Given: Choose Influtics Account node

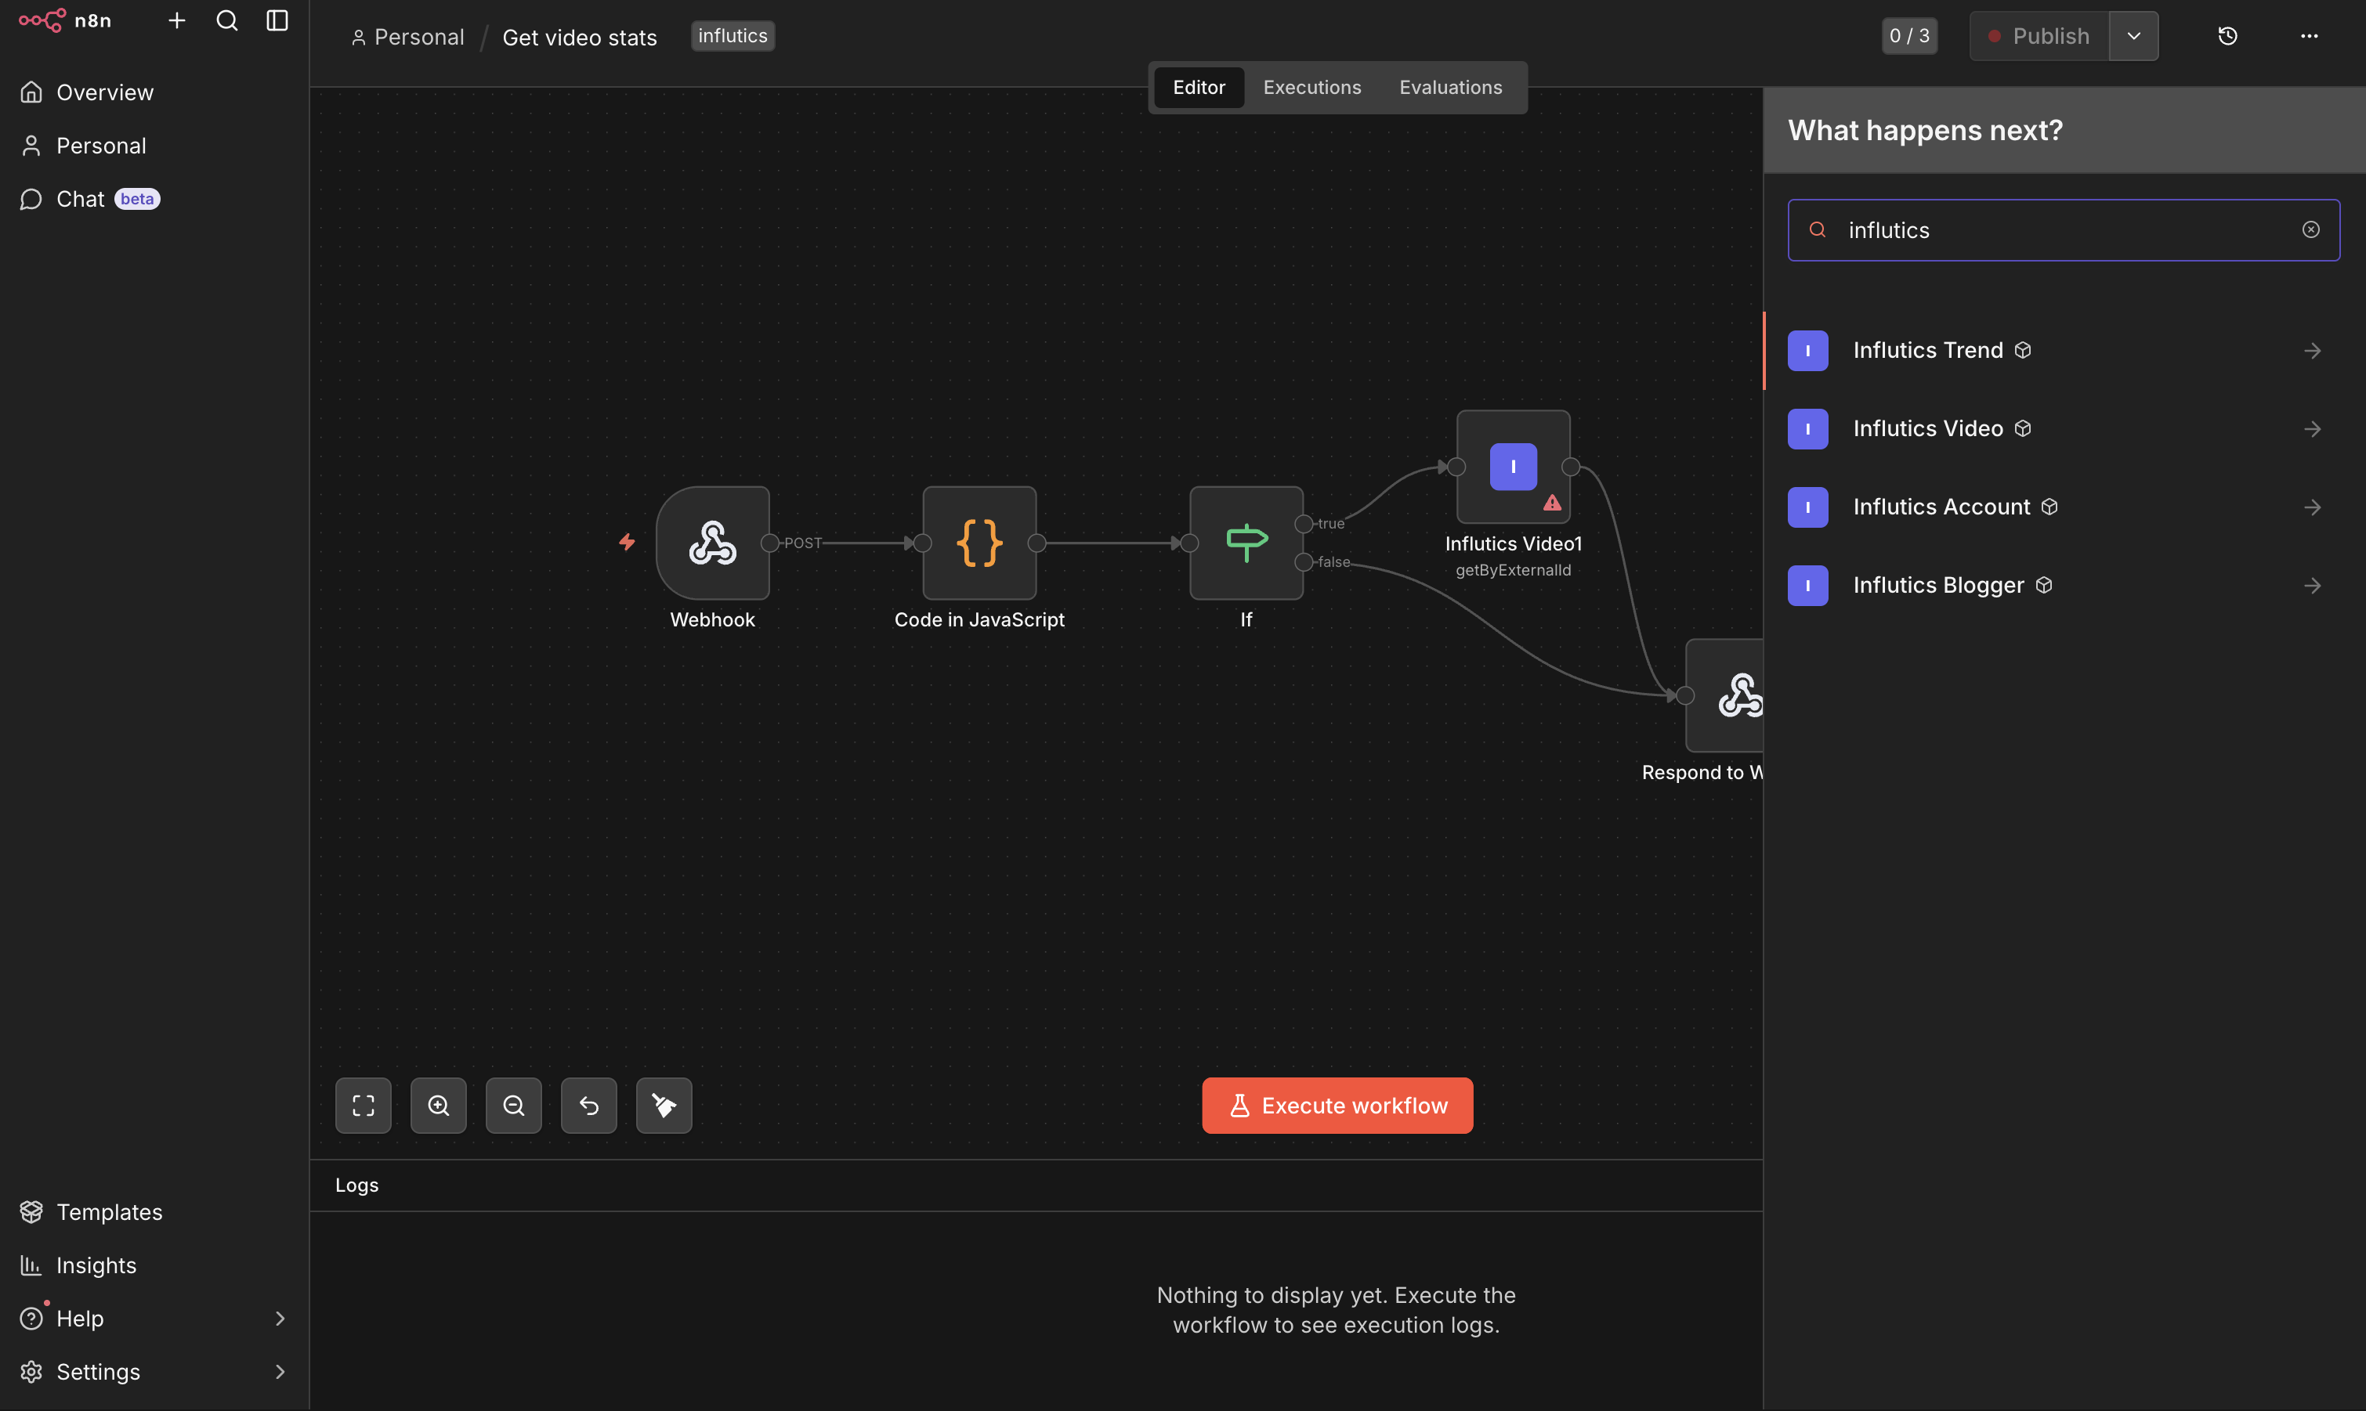Looking at the screenshot, I should coord(2064,507).
